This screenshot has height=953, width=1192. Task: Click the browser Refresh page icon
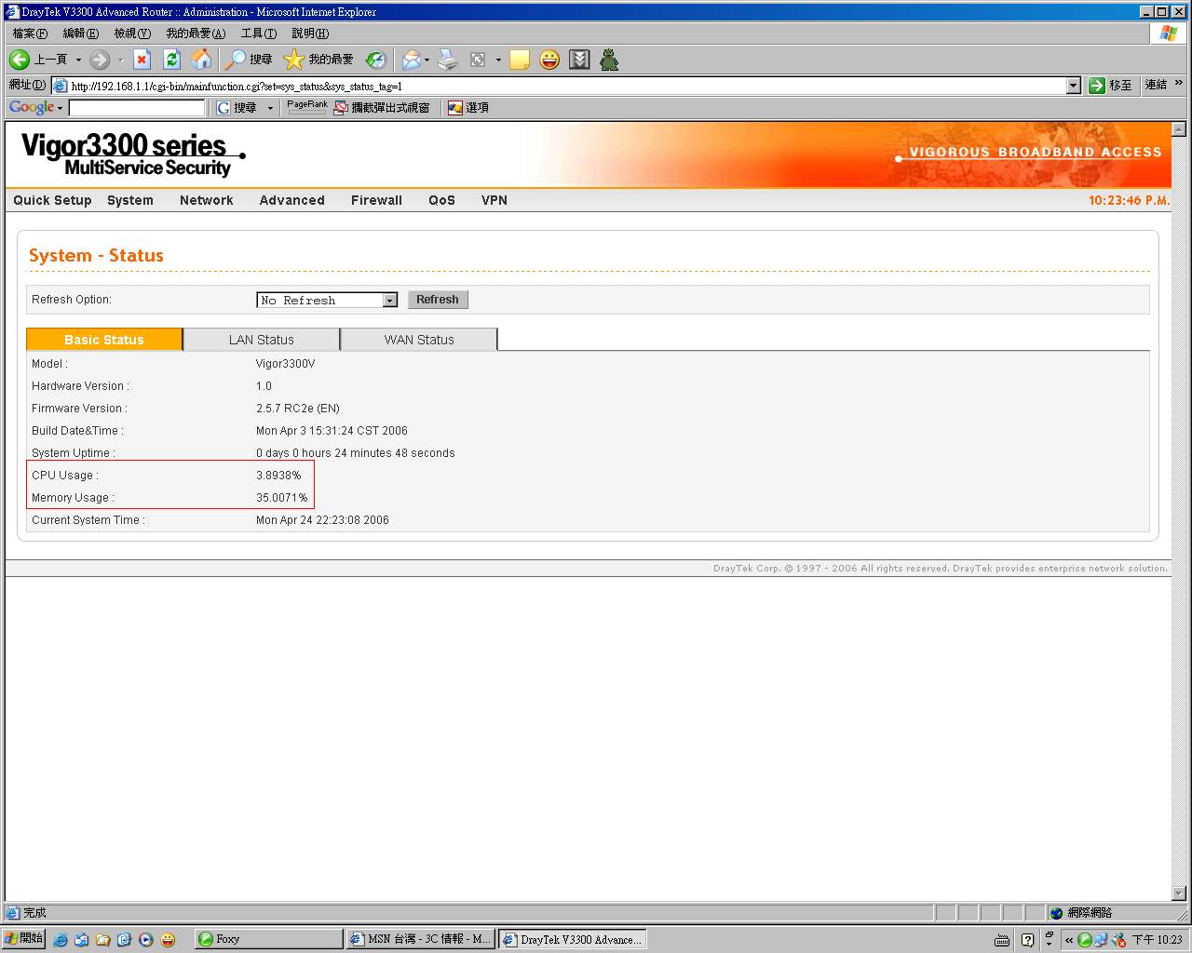point(171,60)
